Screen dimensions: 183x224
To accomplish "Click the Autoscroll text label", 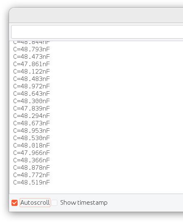I will pyautogui.click(x=35, y=203).
